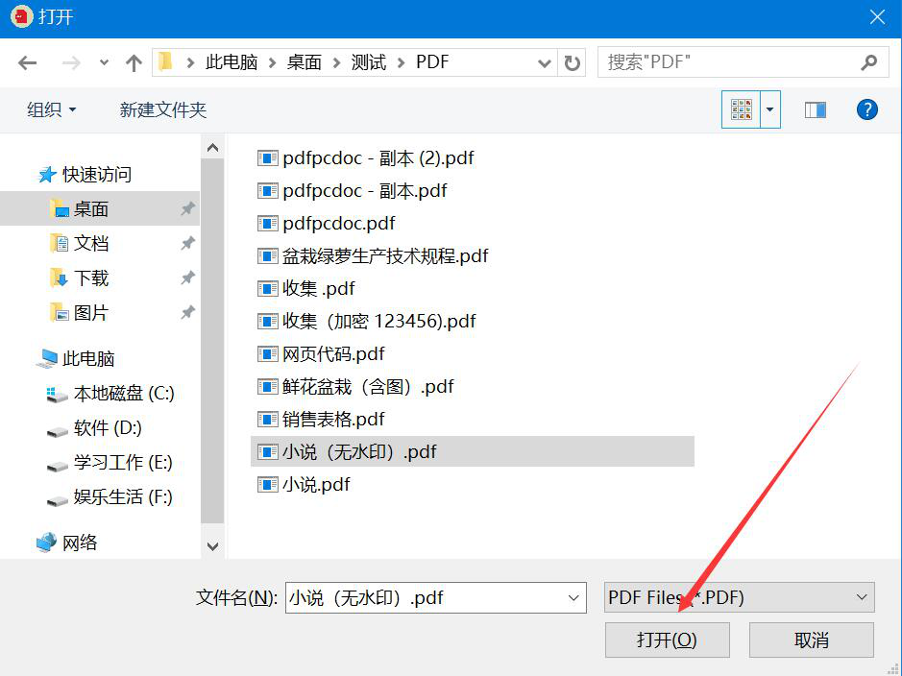
Task: Click the file icon of 网页代码.pdf
Action: 267,354
